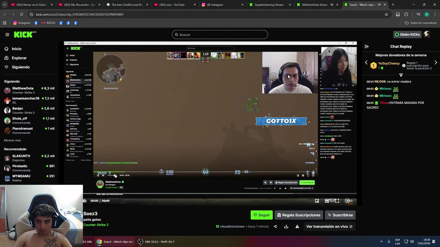
Task: Download the clip
Action: 286,226
